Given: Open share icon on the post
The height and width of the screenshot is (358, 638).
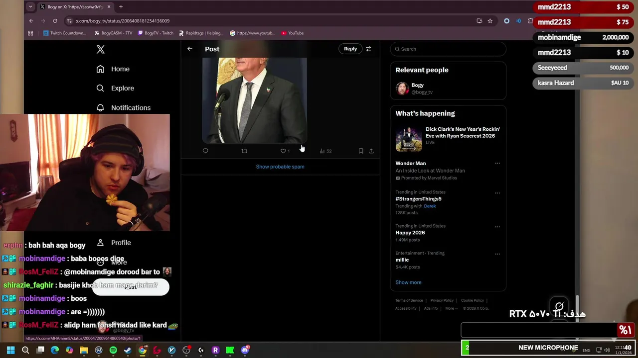Looking at the screenshot, I should (x=371, y=151).
